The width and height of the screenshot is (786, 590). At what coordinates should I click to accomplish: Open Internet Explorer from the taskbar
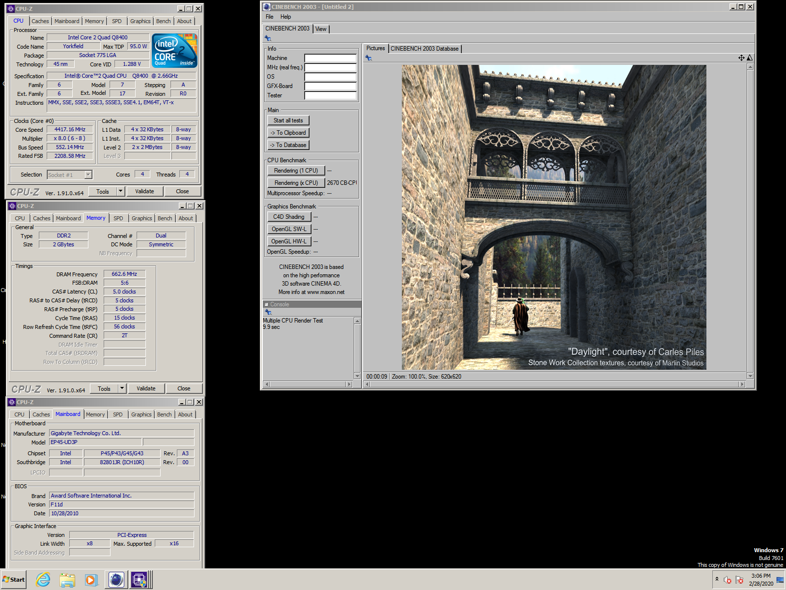(43, 580)
